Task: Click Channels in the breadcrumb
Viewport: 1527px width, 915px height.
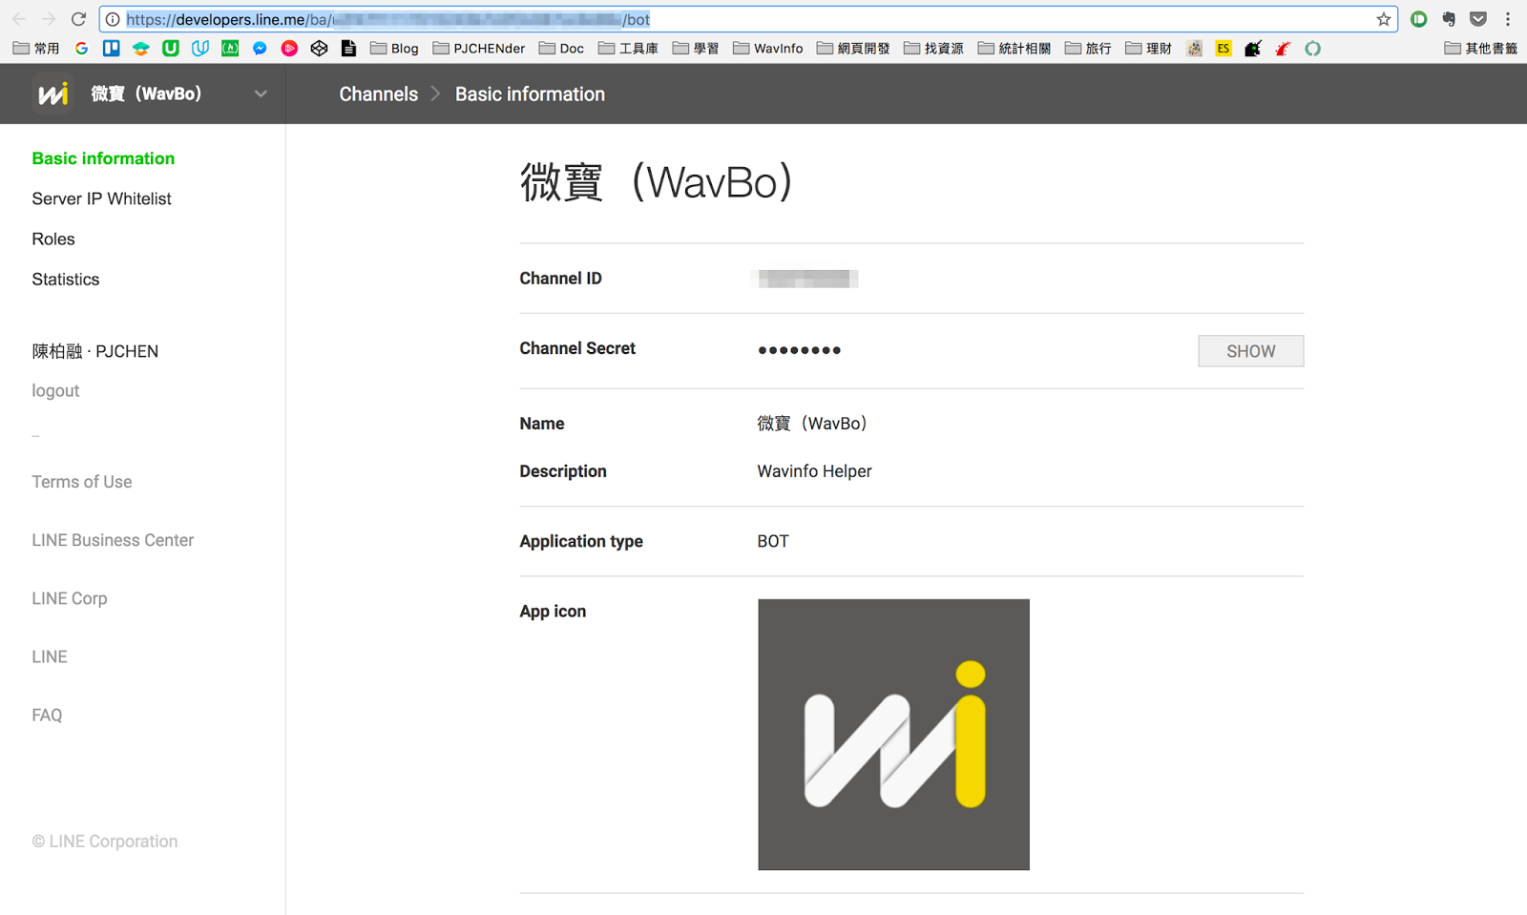Action: point(378,94)
